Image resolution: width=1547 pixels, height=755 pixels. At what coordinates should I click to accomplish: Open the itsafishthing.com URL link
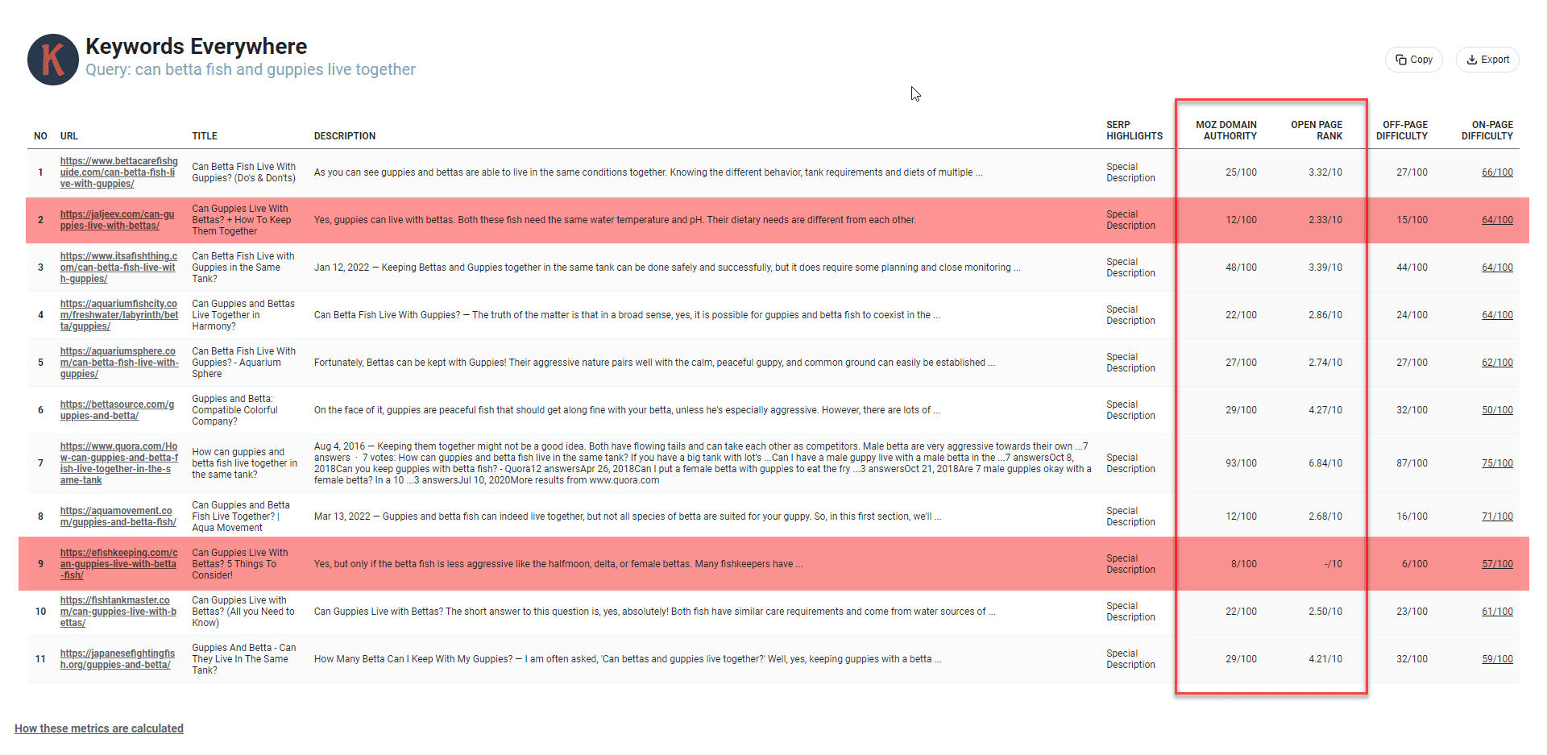click(x=119, y=268)
